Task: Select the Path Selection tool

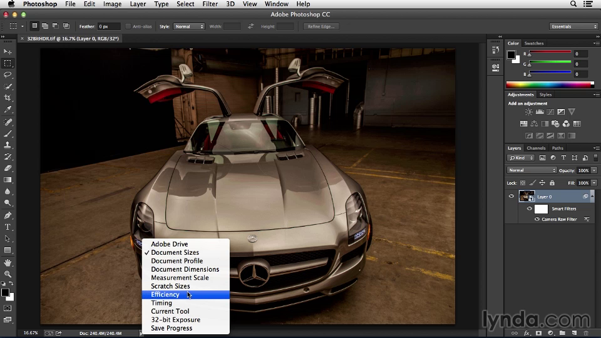Action: click(x=8, y=238)
